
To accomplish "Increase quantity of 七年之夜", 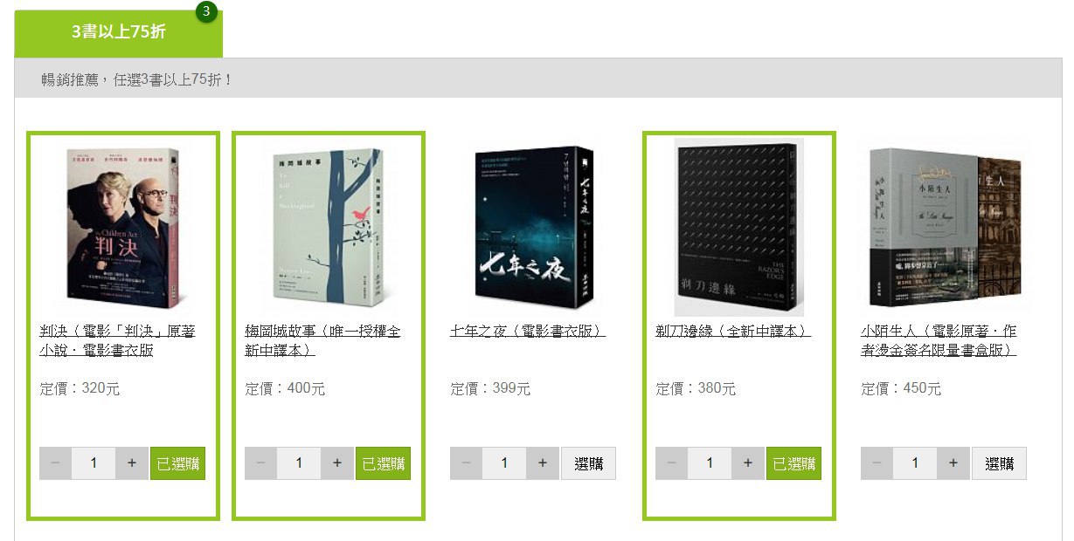I will point(543,463).
